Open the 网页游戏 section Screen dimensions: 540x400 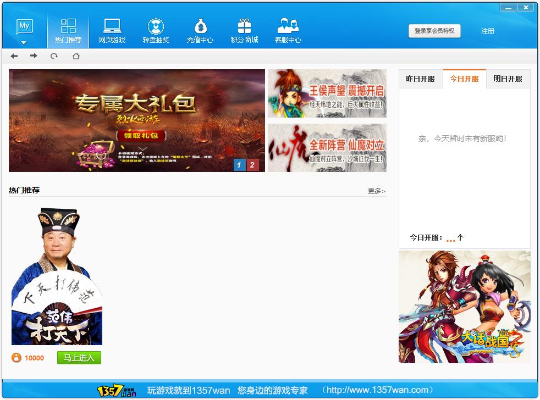pos(112,31)
